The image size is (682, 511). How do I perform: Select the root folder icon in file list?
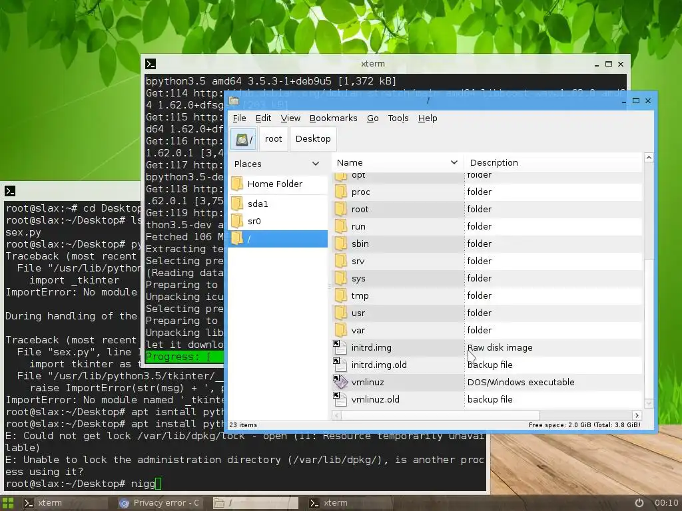point(341,209)
